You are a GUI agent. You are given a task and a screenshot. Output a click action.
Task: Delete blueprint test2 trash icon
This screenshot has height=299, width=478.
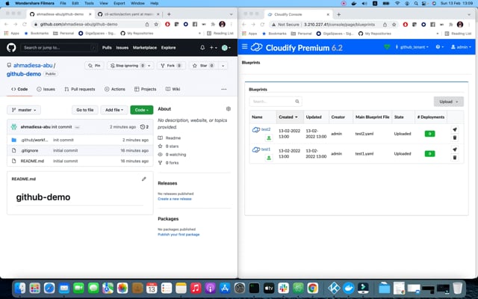click(x=455, y=138)
